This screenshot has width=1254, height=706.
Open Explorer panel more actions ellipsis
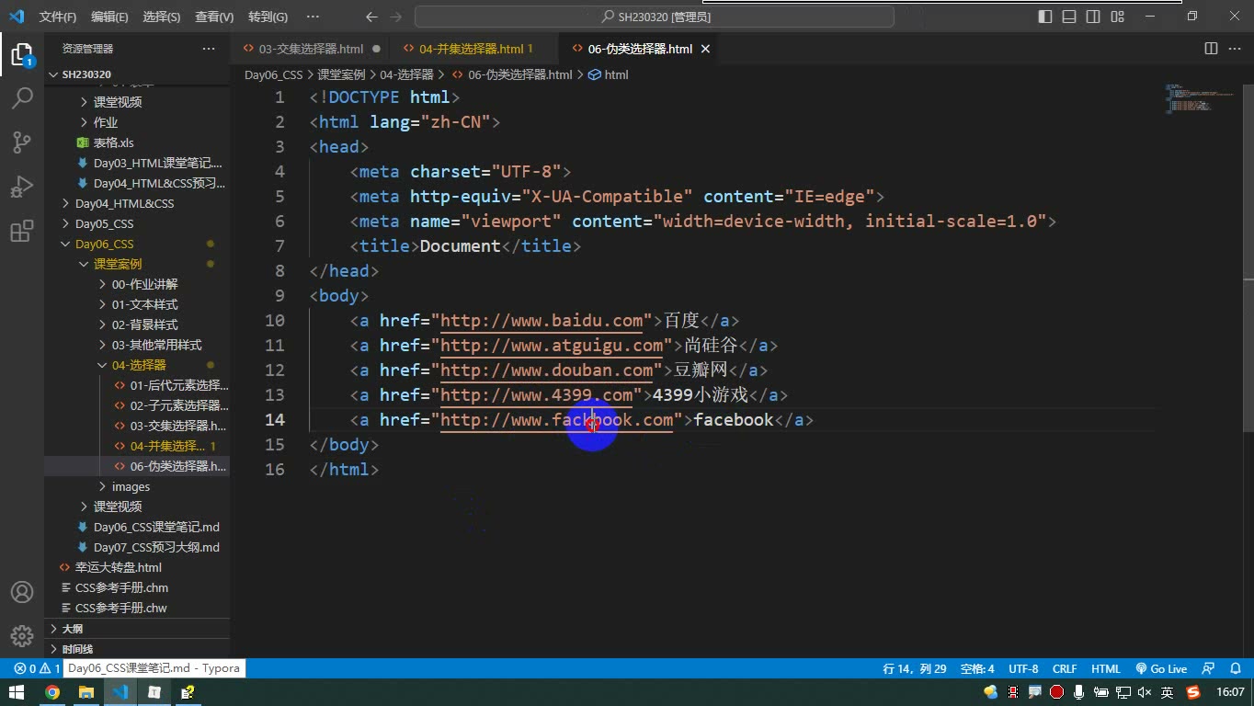pyautogui.click(x=209, y=49)
